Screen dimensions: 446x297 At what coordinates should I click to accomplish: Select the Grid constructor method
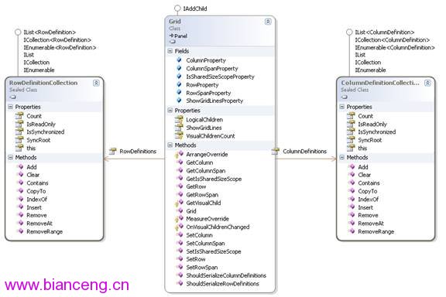[x=190, y=211]
